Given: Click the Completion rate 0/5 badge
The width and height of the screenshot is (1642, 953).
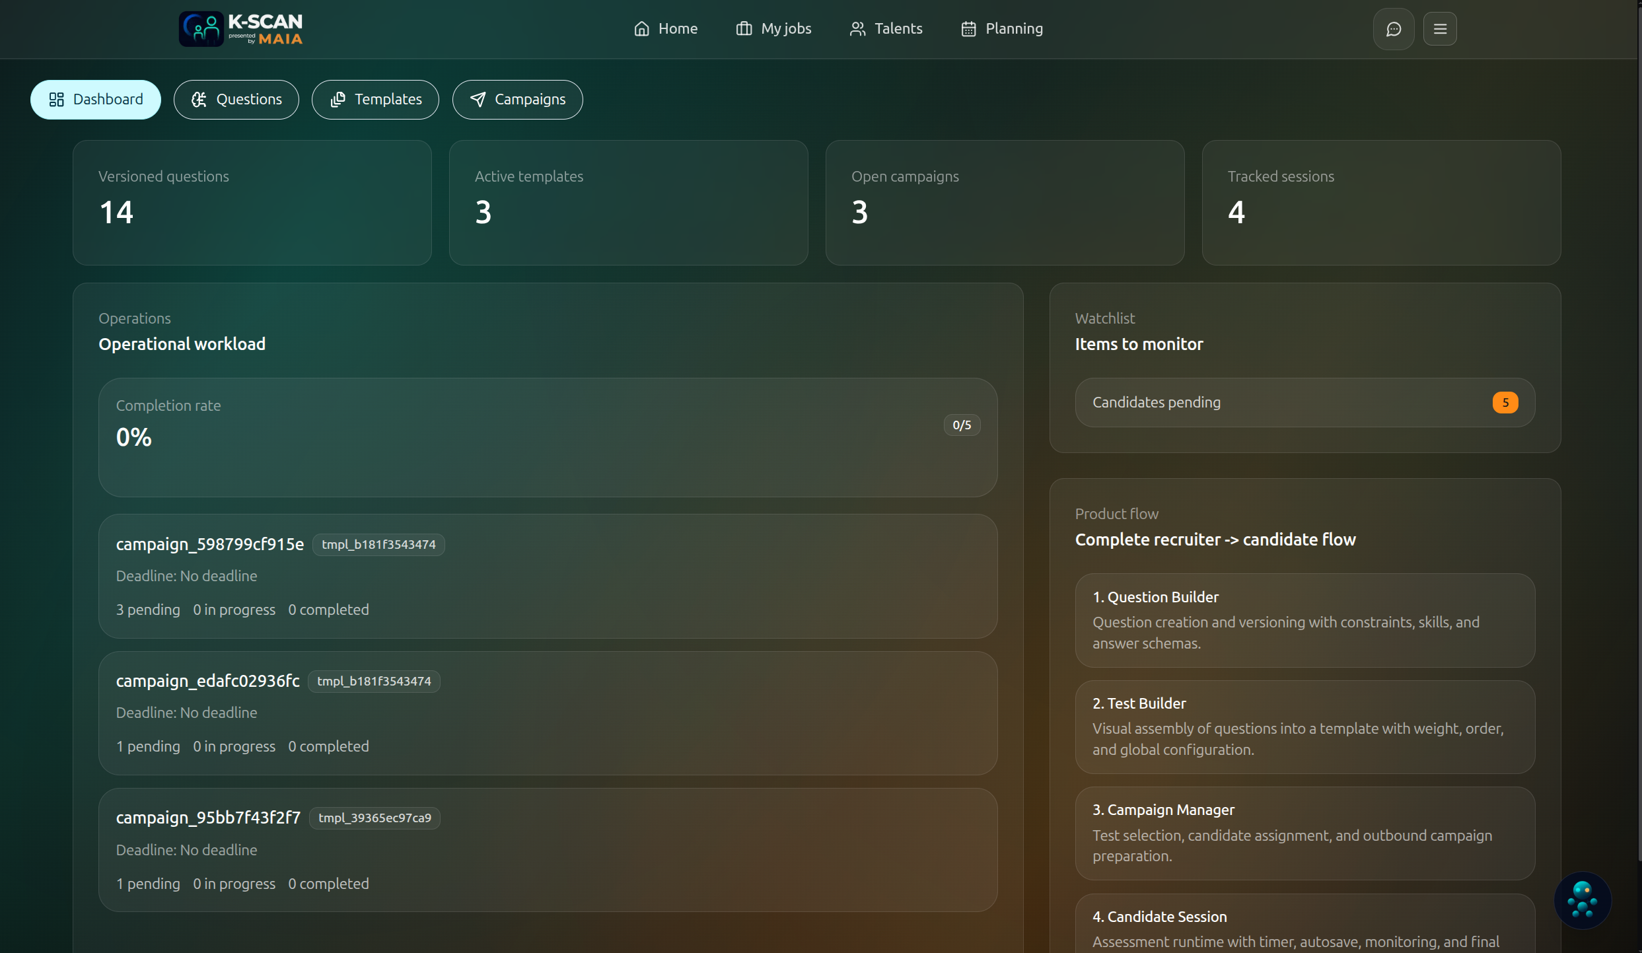Looking at the screenshot, I should click(961, 425).
